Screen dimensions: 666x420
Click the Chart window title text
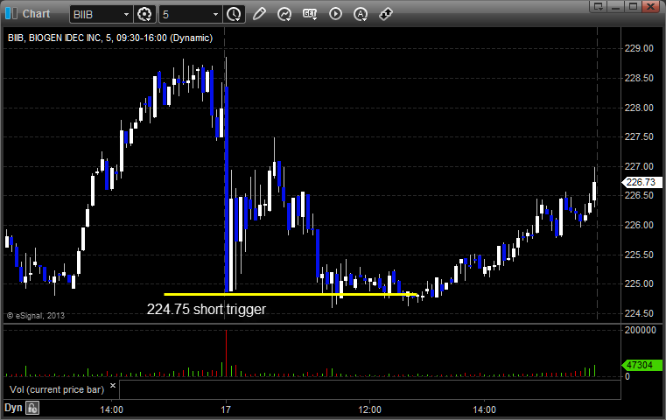coord(36,14)
